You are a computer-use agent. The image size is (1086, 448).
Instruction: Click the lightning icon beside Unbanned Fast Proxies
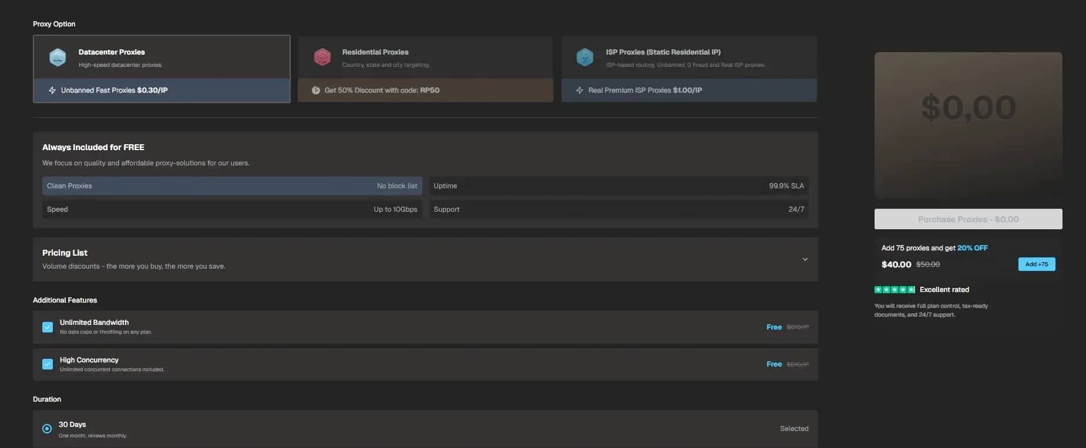pyautogui.click(x=52, y=90)
